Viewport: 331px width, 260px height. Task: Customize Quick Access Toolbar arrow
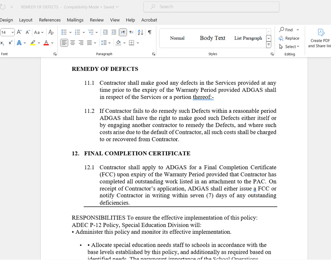(12, 7)
